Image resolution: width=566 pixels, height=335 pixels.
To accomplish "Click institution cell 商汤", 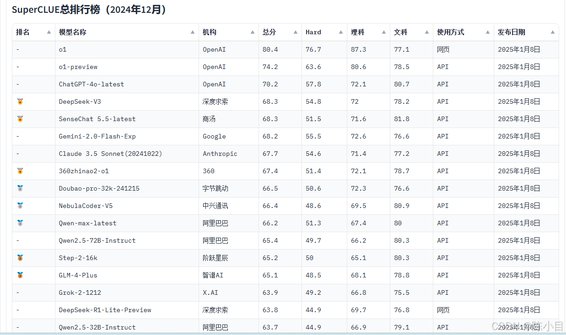I will click(x=210, y=119).
